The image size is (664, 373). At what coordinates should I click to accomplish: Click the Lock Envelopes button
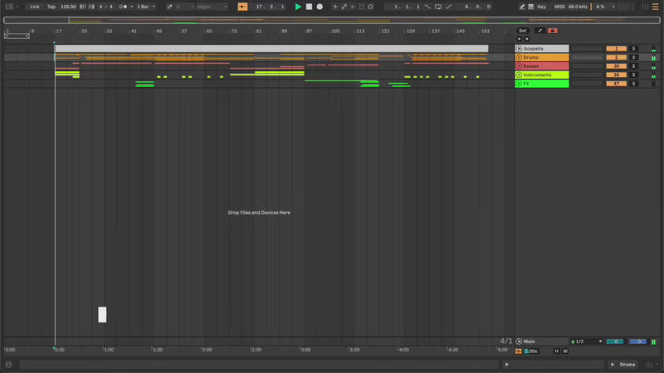552,31
